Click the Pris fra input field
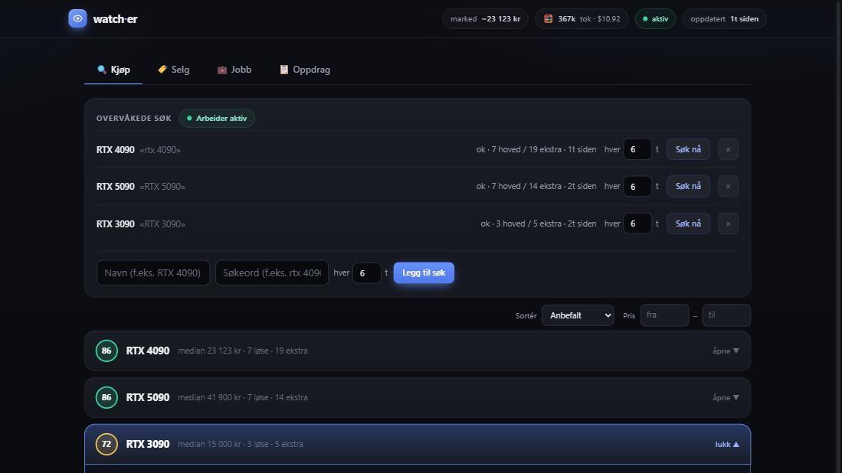Viewport: 842px width, 473px height. pos(665,315)
